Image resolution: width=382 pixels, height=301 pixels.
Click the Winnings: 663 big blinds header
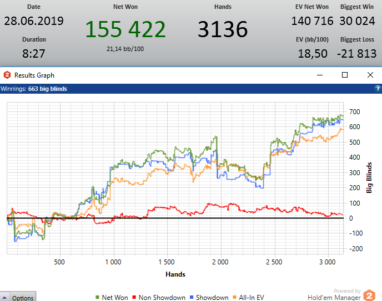pos(34,89)
